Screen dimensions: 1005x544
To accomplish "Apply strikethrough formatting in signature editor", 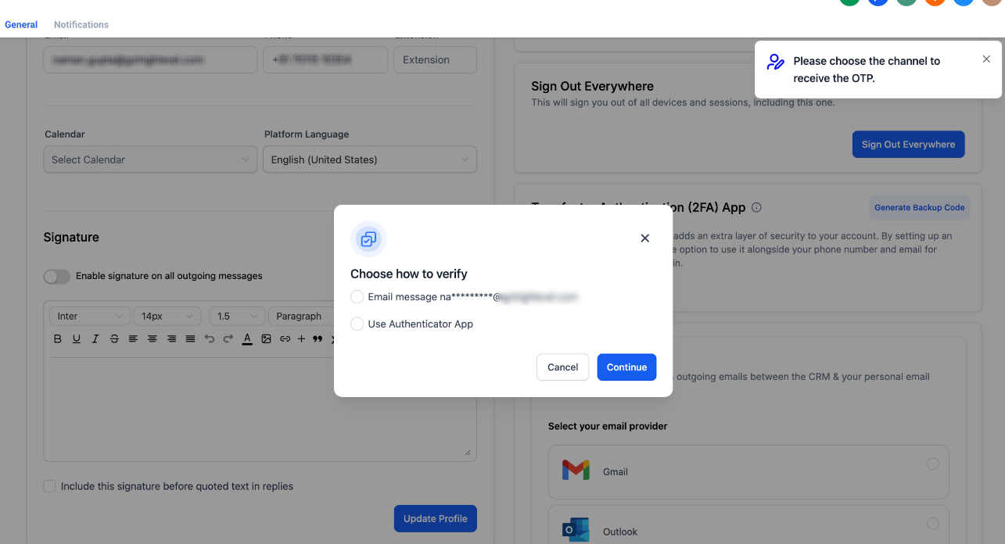I will click(114, 339).
